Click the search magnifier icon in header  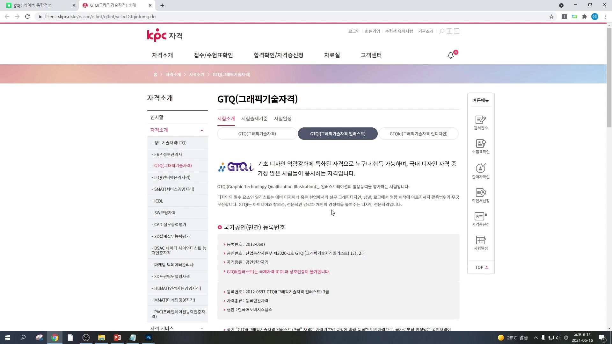(x=442, y=31)
